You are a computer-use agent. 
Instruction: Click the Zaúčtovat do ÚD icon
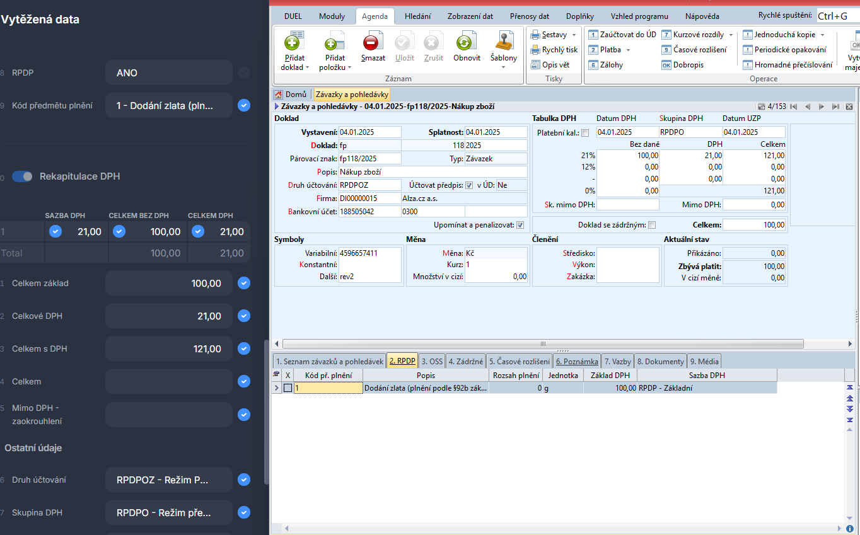click(x=593, y=35)
